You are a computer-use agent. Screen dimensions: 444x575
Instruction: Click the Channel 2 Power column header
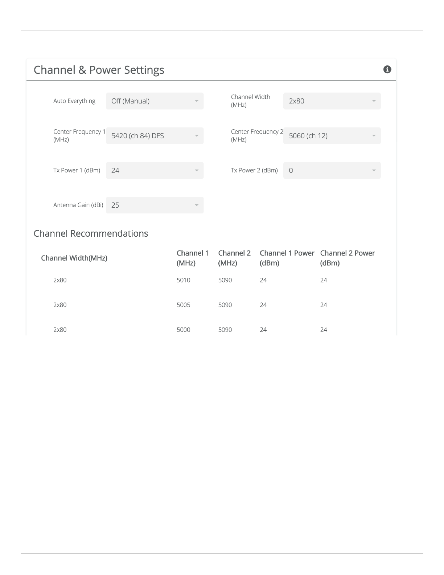pyautogui.click(x=347, y=258)
